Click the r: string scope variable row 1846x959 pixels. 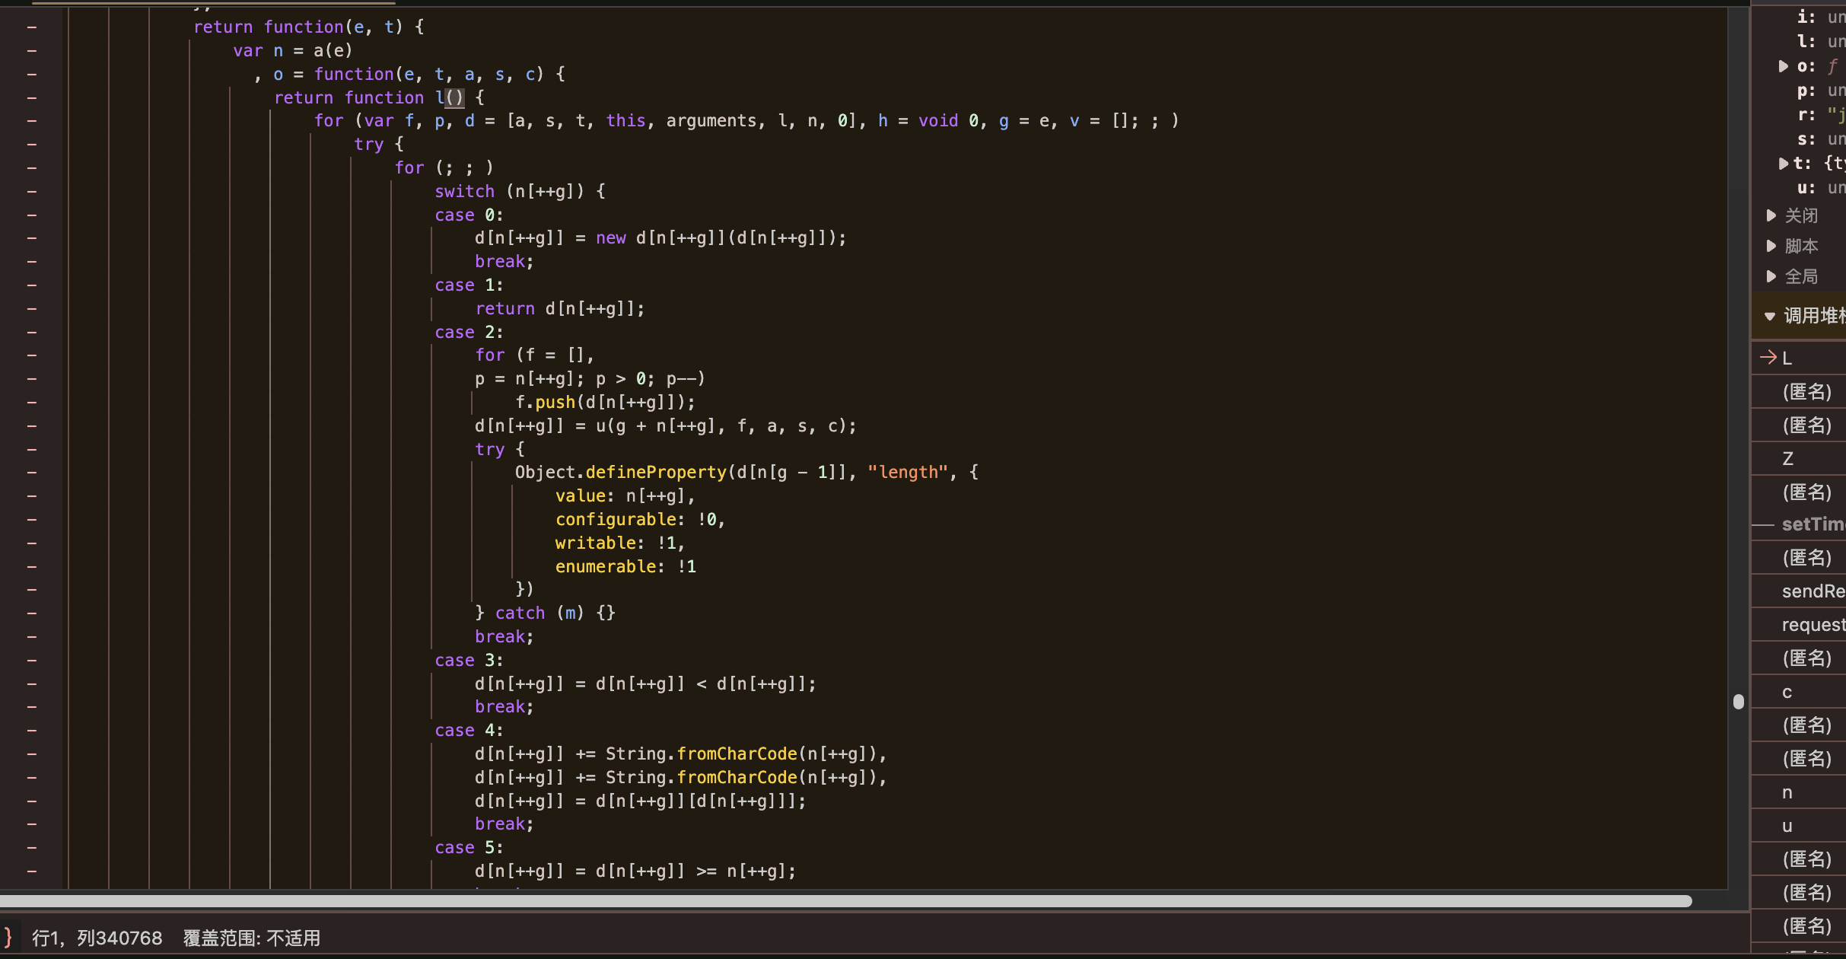[1820, 115]
